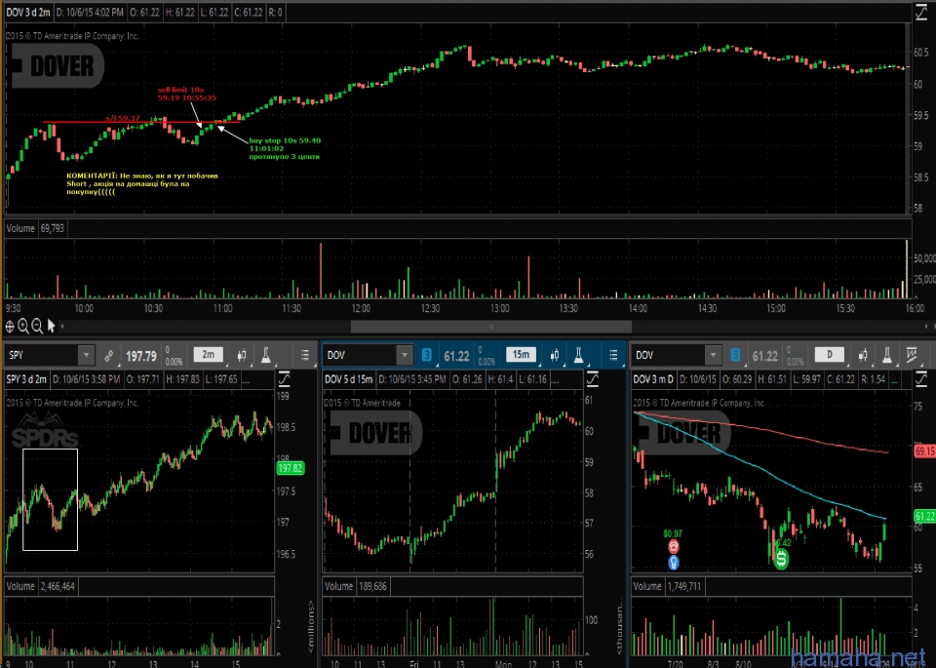This screenshot has height=668, width=936.
Task: Click the 197.82 green price label on SPY chart
Action: pyautogui.click(x=291, y=468)
